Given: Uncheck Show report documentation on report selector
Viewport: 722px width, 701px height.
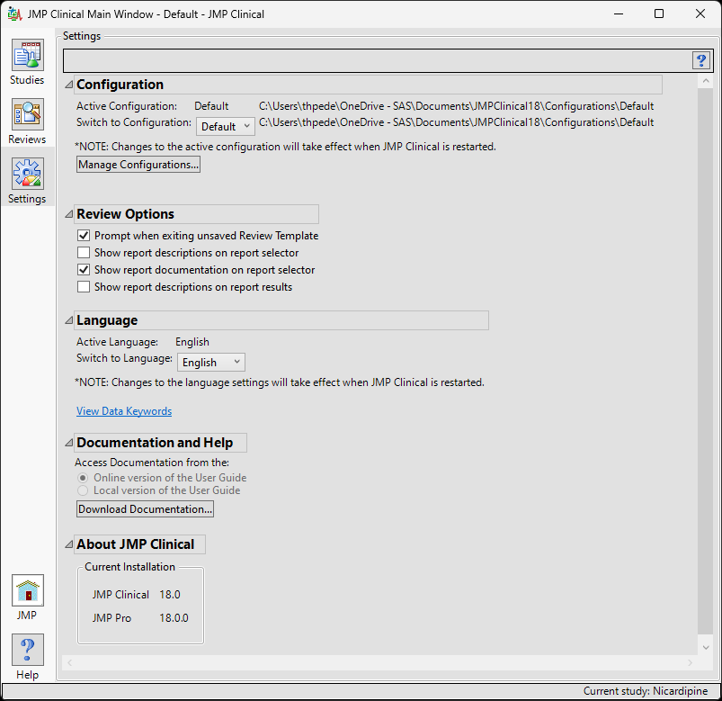Looking at the screenshot, I should point(84,270).
